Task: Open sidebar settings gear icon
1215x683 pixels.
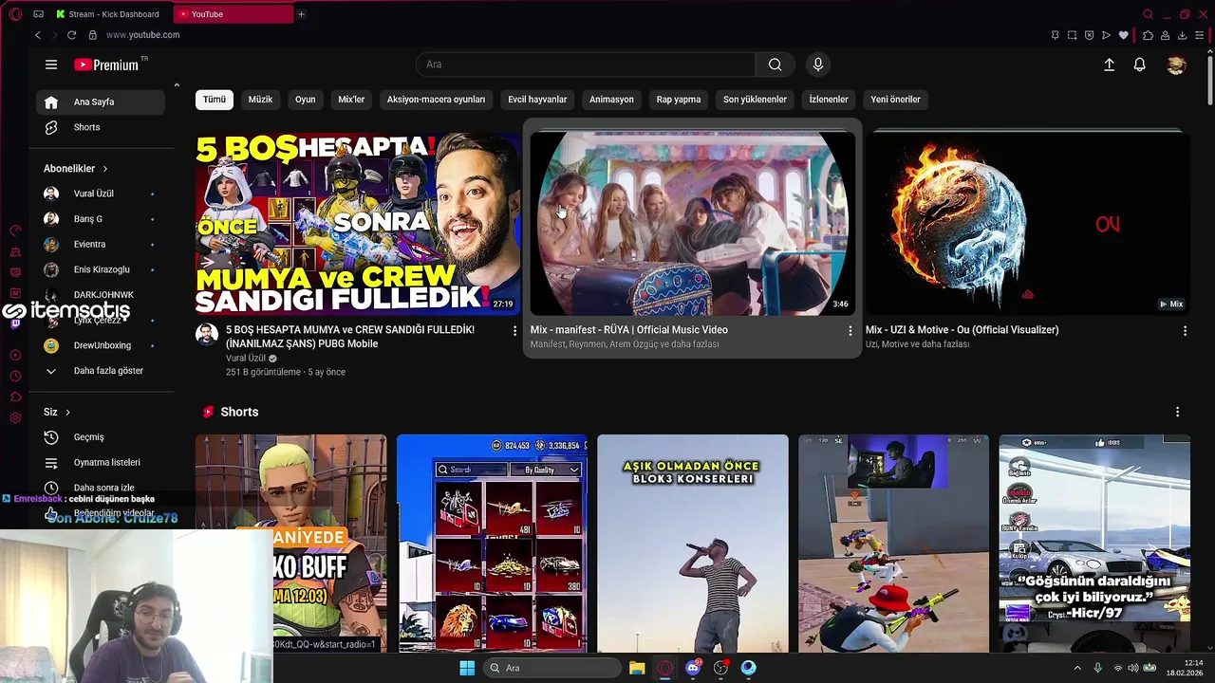Action: 15,418
